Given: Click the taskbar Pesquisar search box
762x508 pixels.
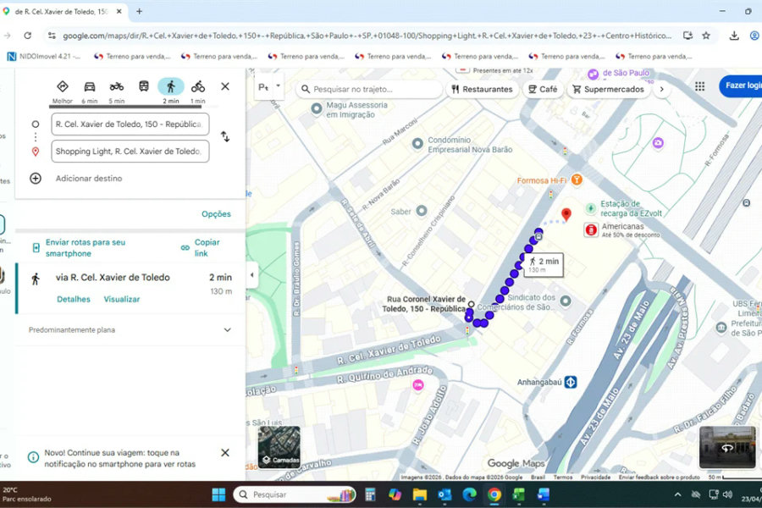Looking at the screenshot, I should [x=295, y=494].
